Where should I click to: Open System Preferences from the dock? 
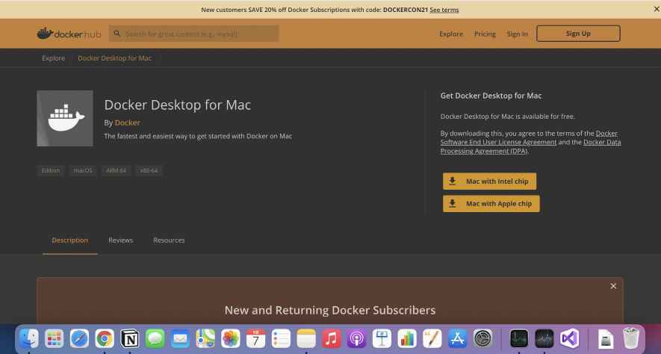pos(482,338)
